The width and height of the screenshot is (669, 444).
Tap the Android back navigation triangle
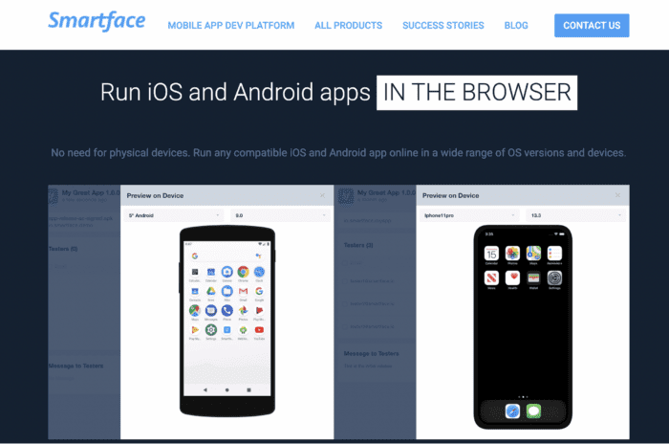point(205,389)
